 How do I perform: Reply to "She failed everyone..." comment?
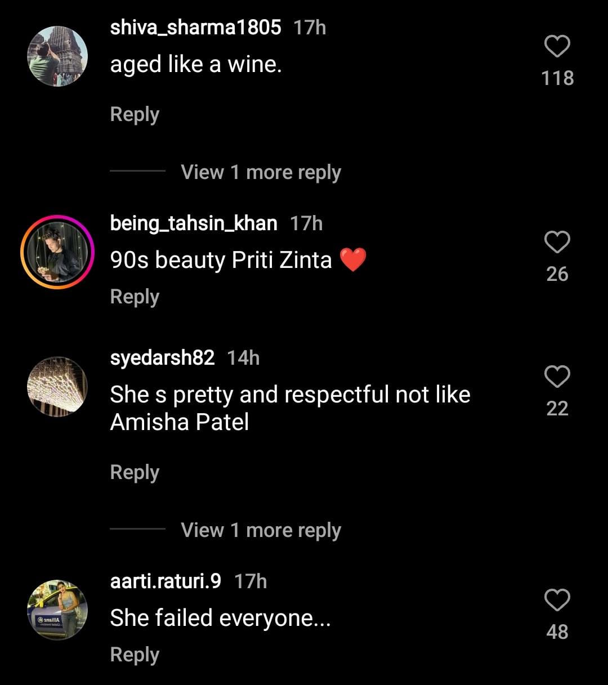tap(135, 655)
